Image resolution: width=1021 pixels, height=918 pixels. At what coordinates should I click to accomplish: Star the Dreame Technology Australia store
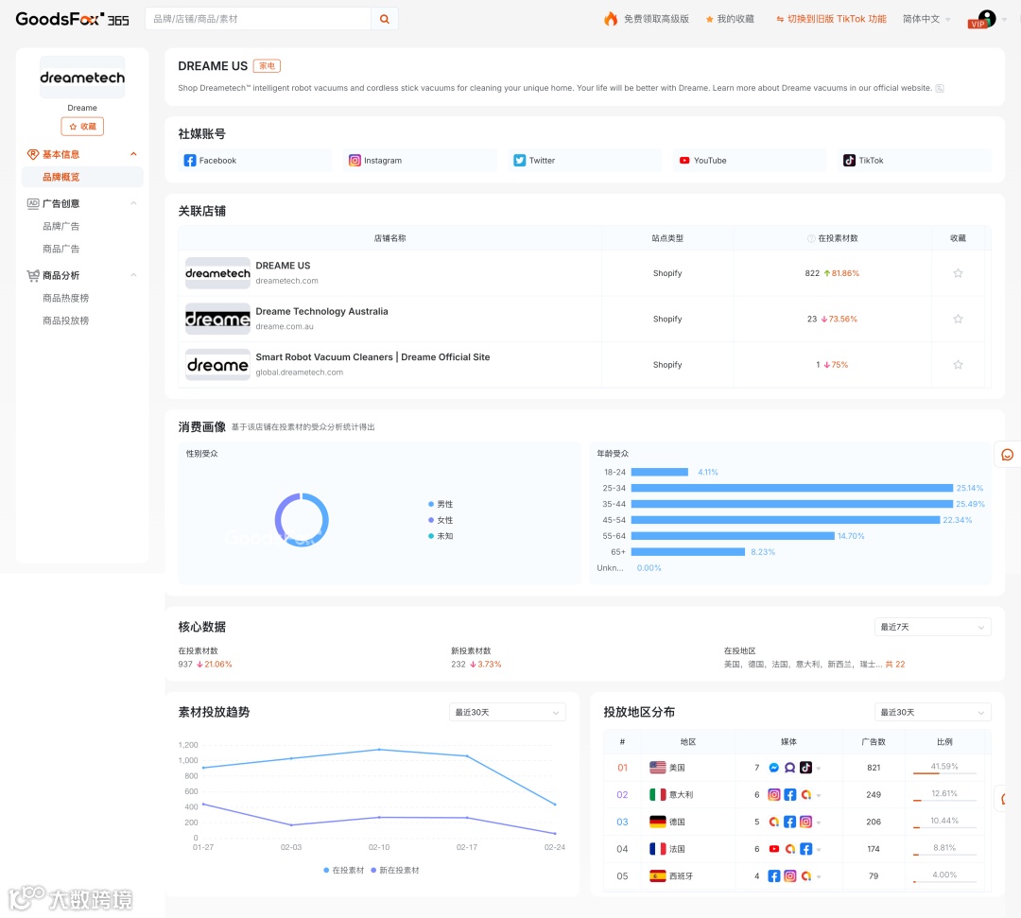tap(958, 319)
